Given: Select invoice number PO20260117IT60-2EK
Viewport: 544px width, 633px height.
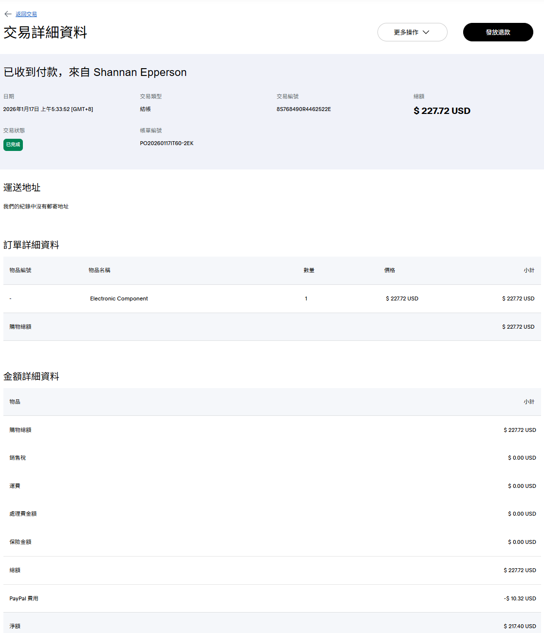Looking at the screenshot, I should point(167,143).
